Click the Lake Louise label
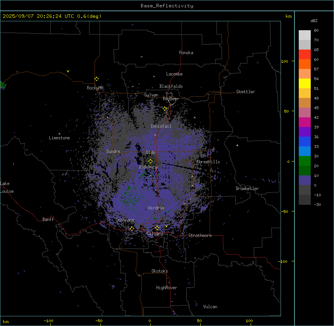This screenshot has height=326, width=334. (7, 187)
